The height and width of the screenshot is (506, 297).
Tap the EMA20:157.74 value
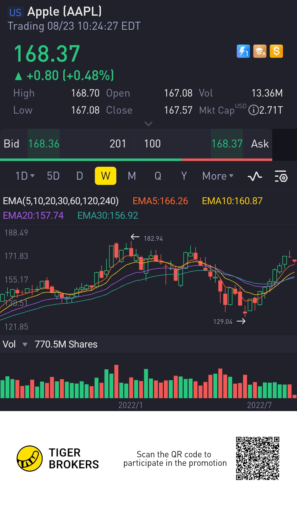33,215
